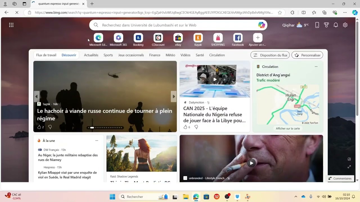
Task: Stop the page loading
Action: [x=17, y=12]
